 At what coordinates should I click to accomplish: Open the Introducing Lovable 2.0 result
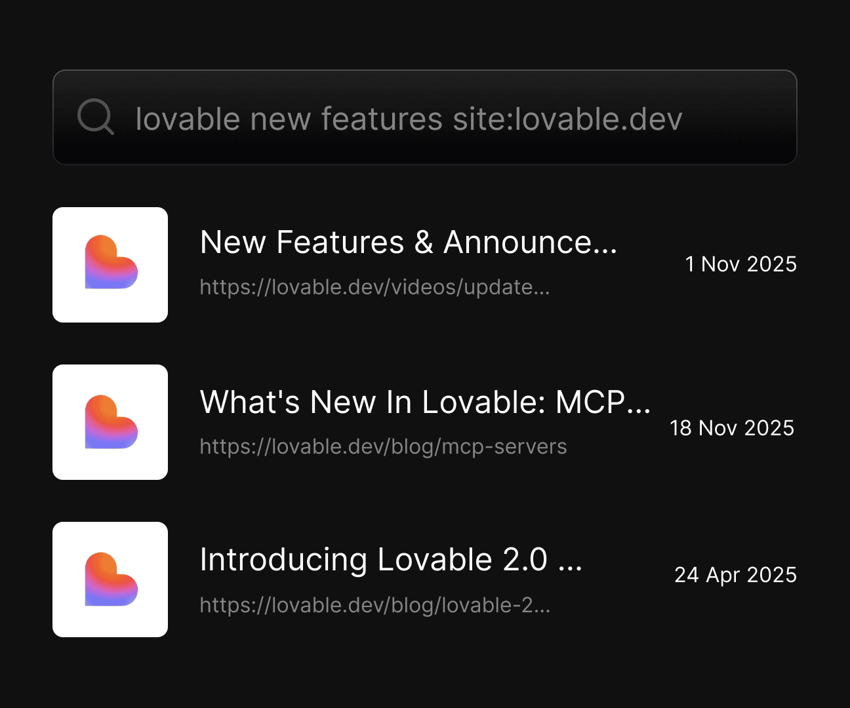pos(391,560)
